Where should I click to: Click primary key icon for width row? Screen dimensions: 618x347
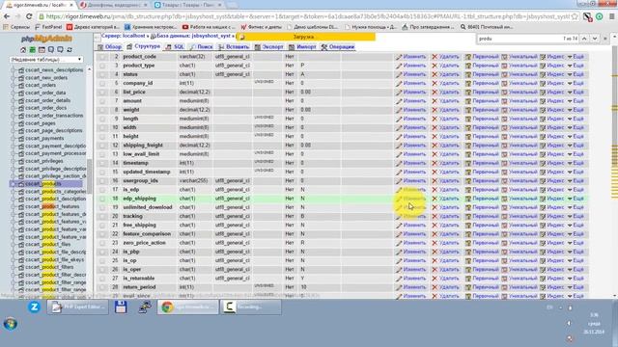pos(468,127)
